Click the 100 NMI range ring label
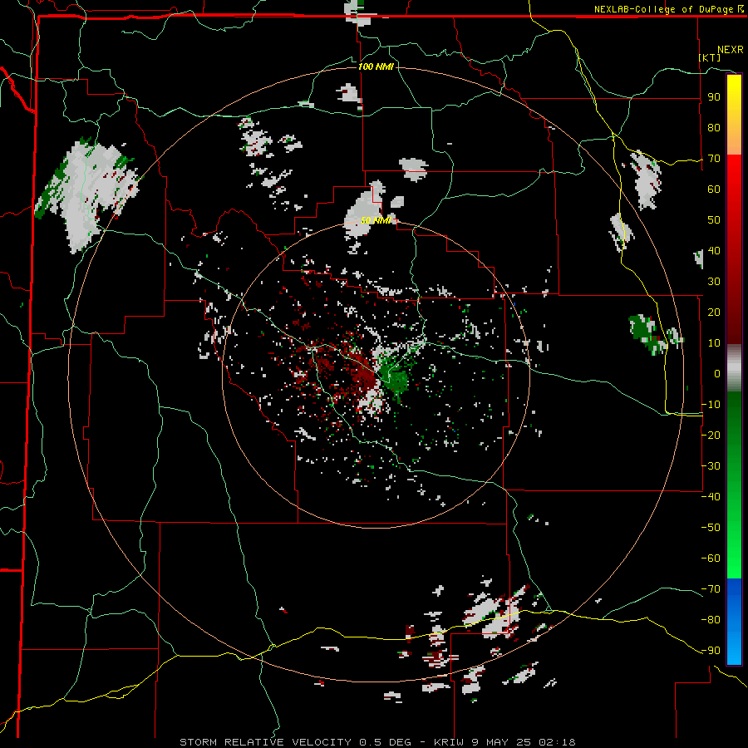The height and width of the screenshot is (748, 748). click(376, 66)
